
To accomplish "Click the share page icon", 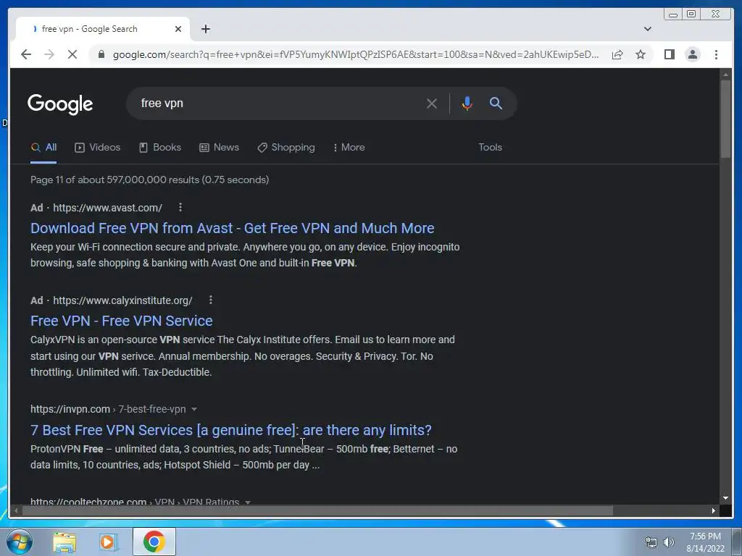I will coord(617,54).
